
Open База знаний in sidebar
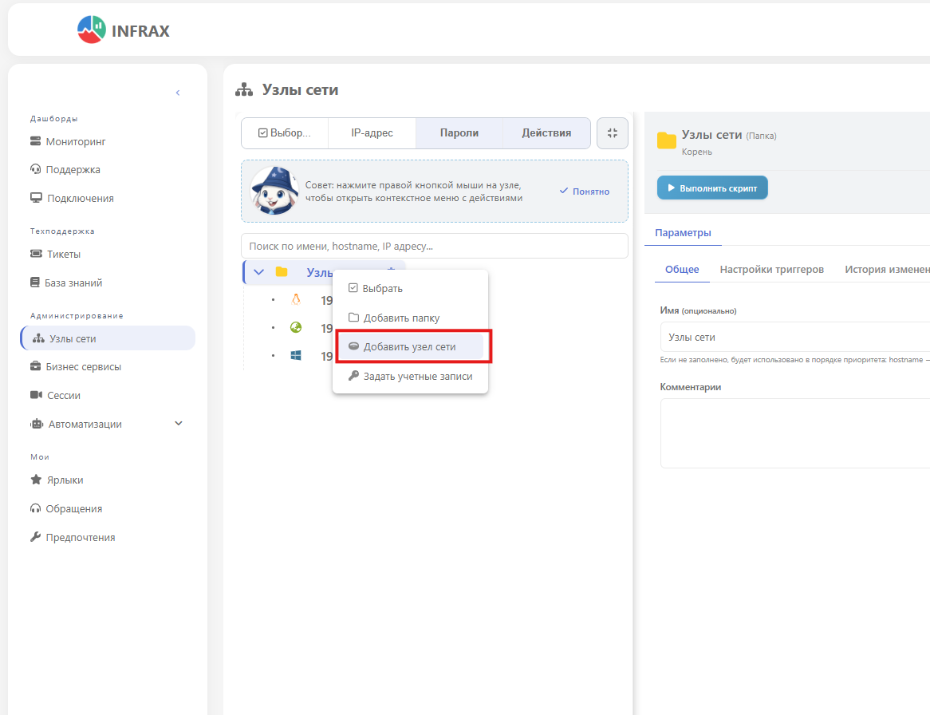[73, 282]
